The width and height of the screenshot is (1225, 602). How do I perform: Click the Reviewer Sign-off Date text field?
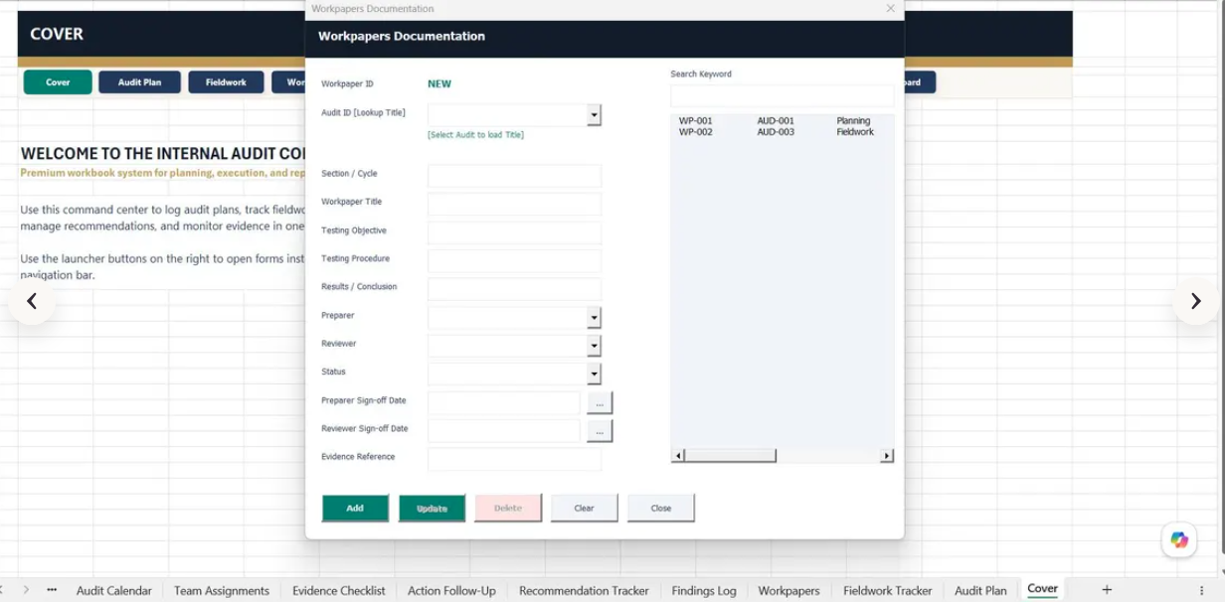504,430
